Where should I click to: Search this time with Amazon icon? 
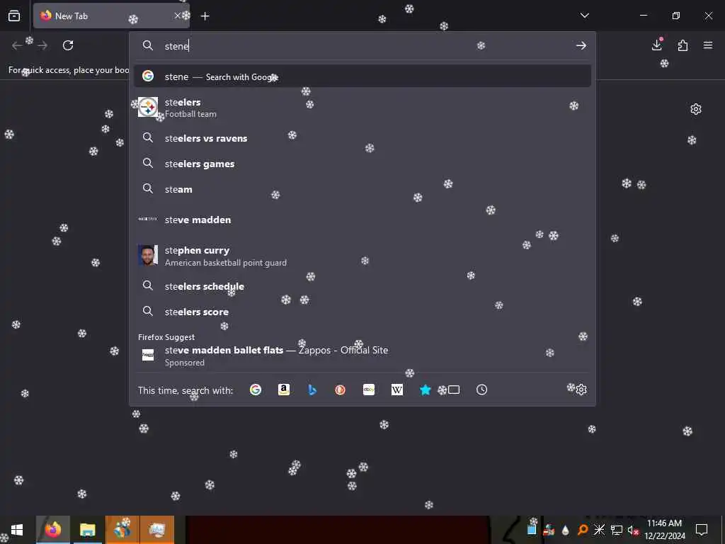point(284,390)
